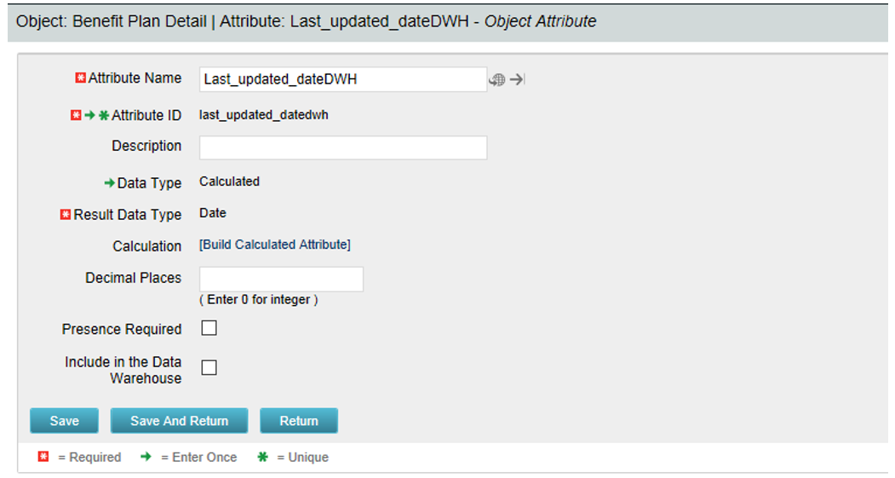The image size is (895, 478).
Task: Open the Build Calculated Attribute link
Action: [274, 245]
